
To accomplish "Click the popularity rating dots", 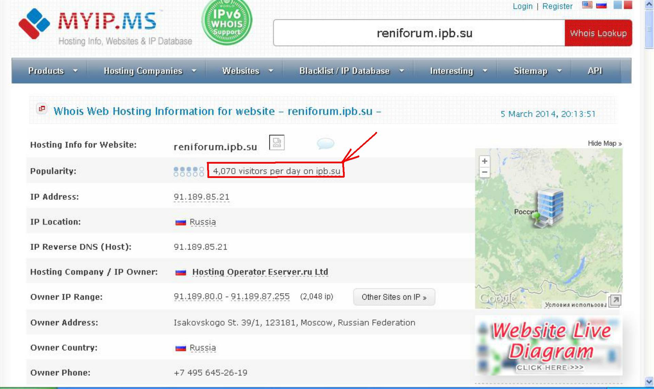I will point(189,171).
